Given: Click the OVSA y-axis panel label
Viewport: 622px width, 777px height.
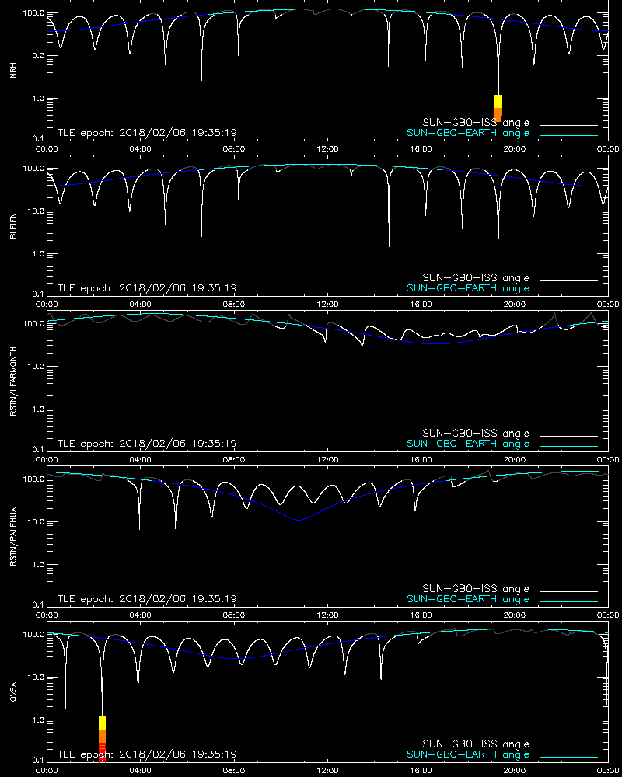Looking at the screenshot, I should tap(13, 692).
